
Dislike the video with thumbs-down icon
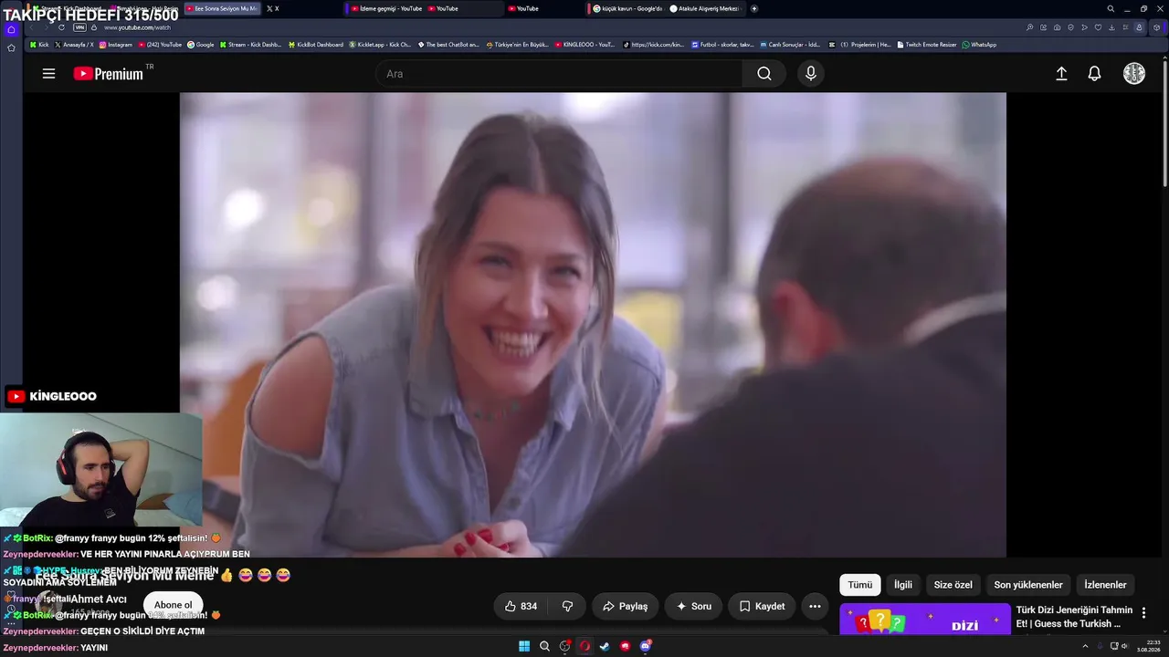click(567, 606)
